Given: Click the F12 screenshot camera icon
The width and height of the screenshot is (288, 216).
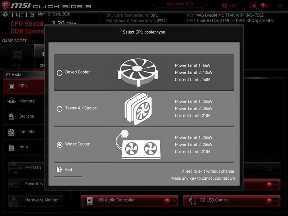Looking at the screenshot, I should (224, 5).
